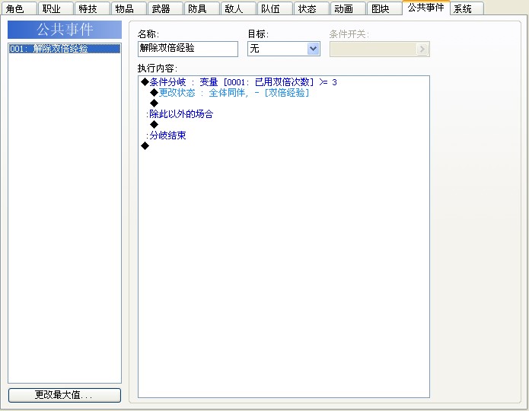Focus the 名称 input field
Image resolution: width=529 pixels, height=411 pixels.
(x=188, y=49)
